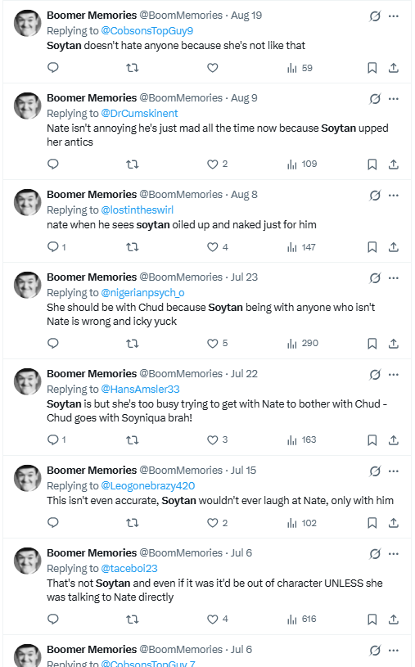Reply to the Aug 19 Soytan tweet

52,68
